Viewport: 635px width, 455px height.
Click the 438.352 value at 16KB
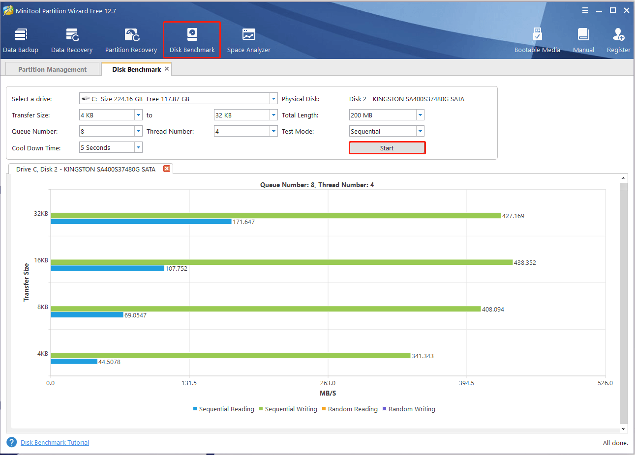pyautogui.click(x=525, y=262)
